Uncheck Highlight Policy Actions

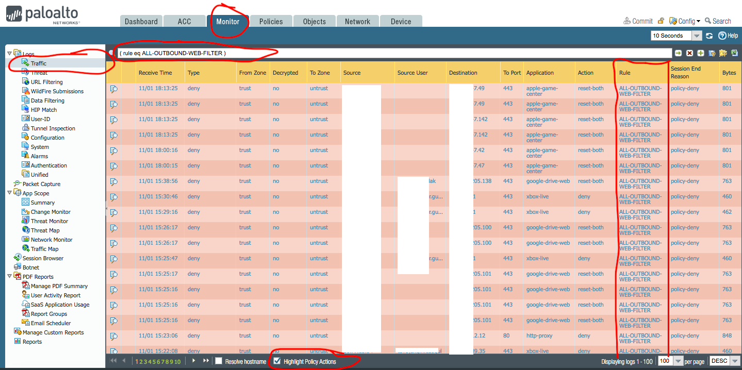(x=277, y=361)
